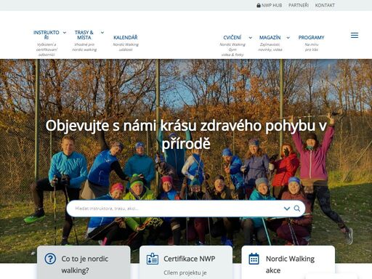Click the calendar icon for akce
The width and height of the screenshot is (372, 279).
pos(254,259)
